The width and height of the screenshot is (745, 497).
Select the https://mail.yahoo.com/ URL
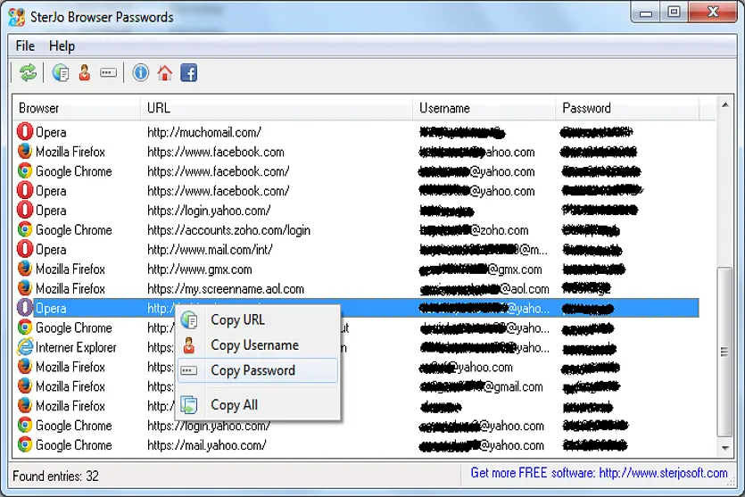point(207,445)
